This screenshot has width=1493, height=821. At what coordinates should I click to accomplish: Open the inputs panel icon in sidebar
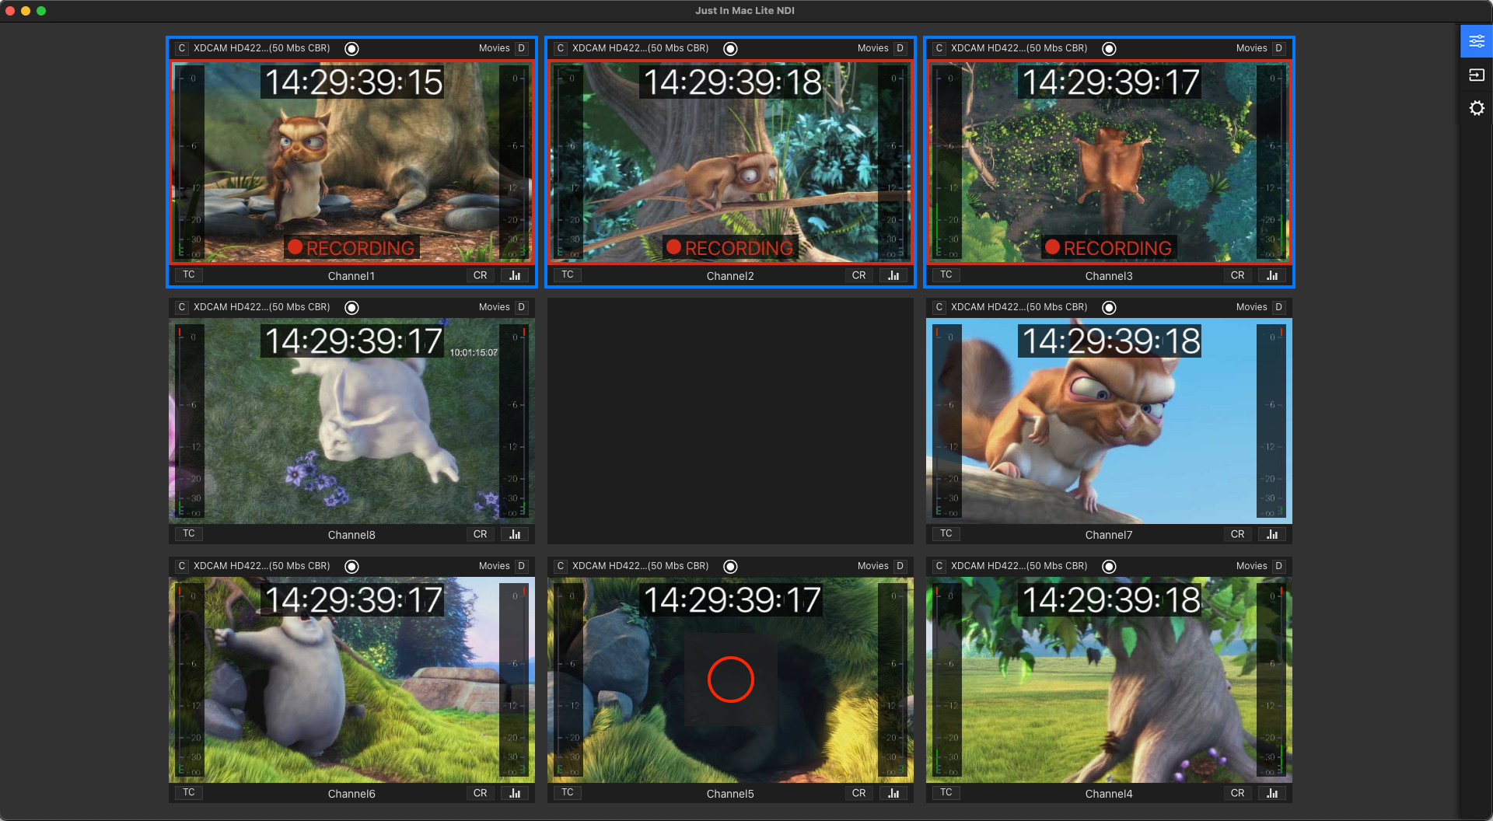click(x=1476, y=75)
